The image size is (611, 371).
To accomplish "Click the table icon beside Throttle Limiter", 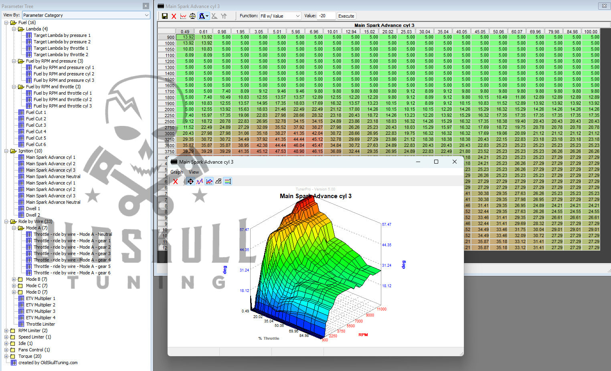I will [x=21, y=324].
